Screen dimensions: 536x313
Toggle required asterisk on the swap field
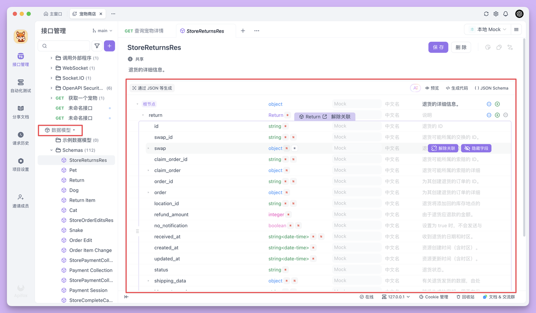(x=295, y=148)
